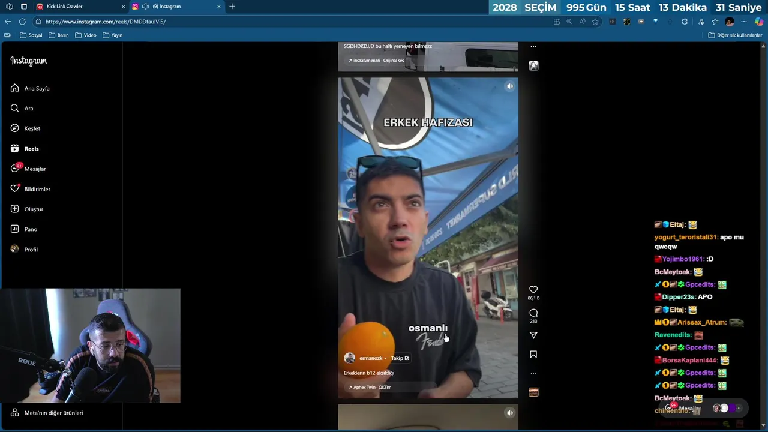This screenshot has height=432, width=768.
Task: Open Edge settings and more menu
Action: 744,22
